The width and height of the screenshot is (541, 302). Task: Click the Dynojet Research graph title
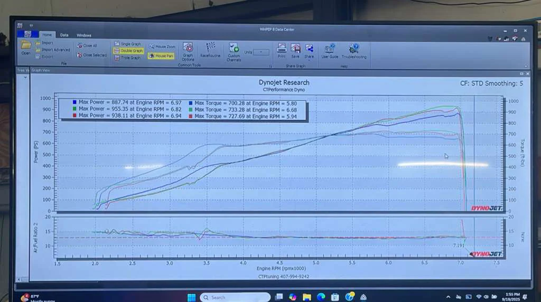tap(284, 82)
